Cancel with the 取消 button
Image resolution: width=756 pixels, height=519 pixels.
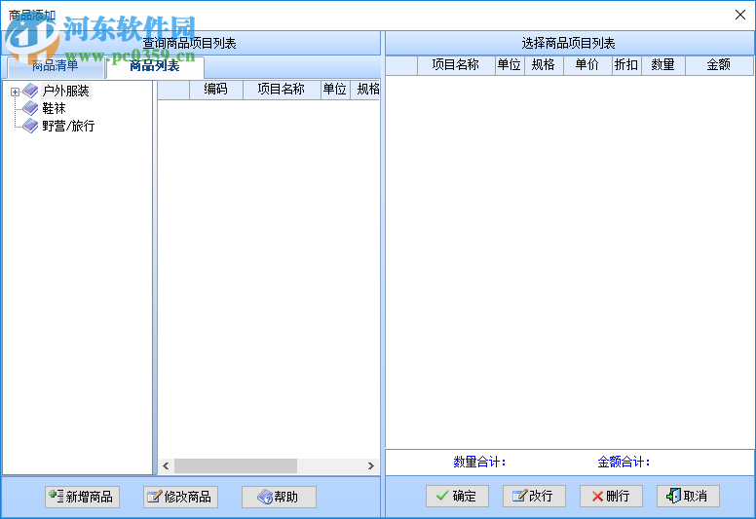[x=688, y=496]
